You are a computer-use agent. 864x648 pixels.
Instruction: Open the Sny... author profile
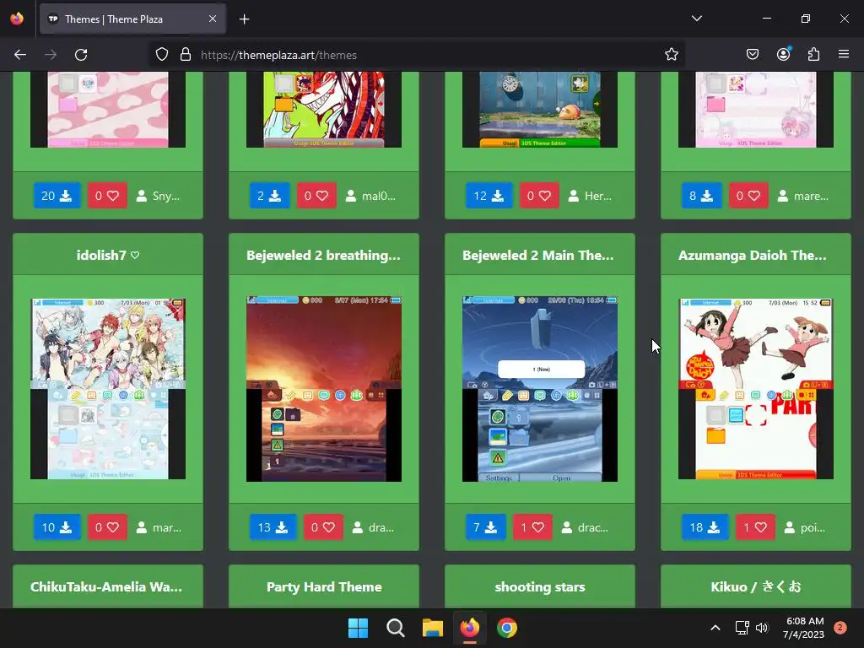[158, 196]
